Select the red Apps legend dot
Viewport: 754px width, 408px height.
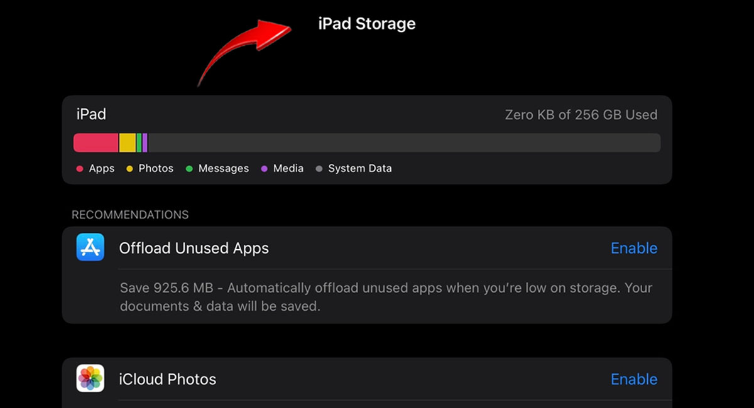click(x=79, y=168)
